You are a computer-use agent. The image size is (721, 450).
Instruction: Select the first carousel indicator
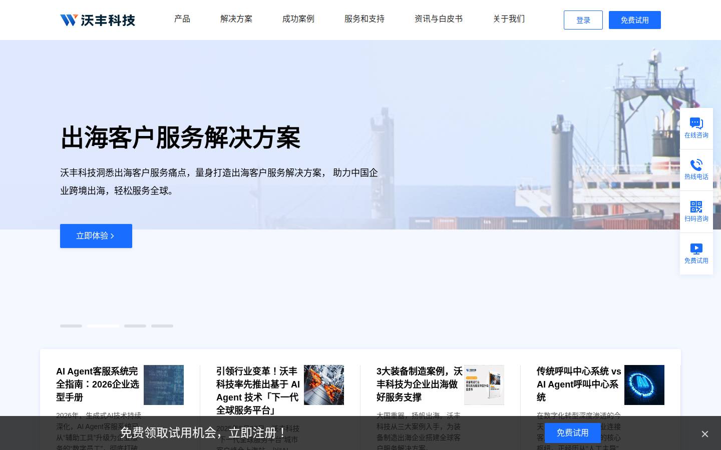coord(71,326)
